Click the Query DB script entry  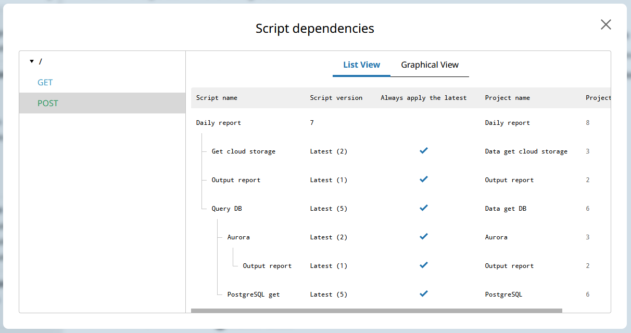coord(226,209)
